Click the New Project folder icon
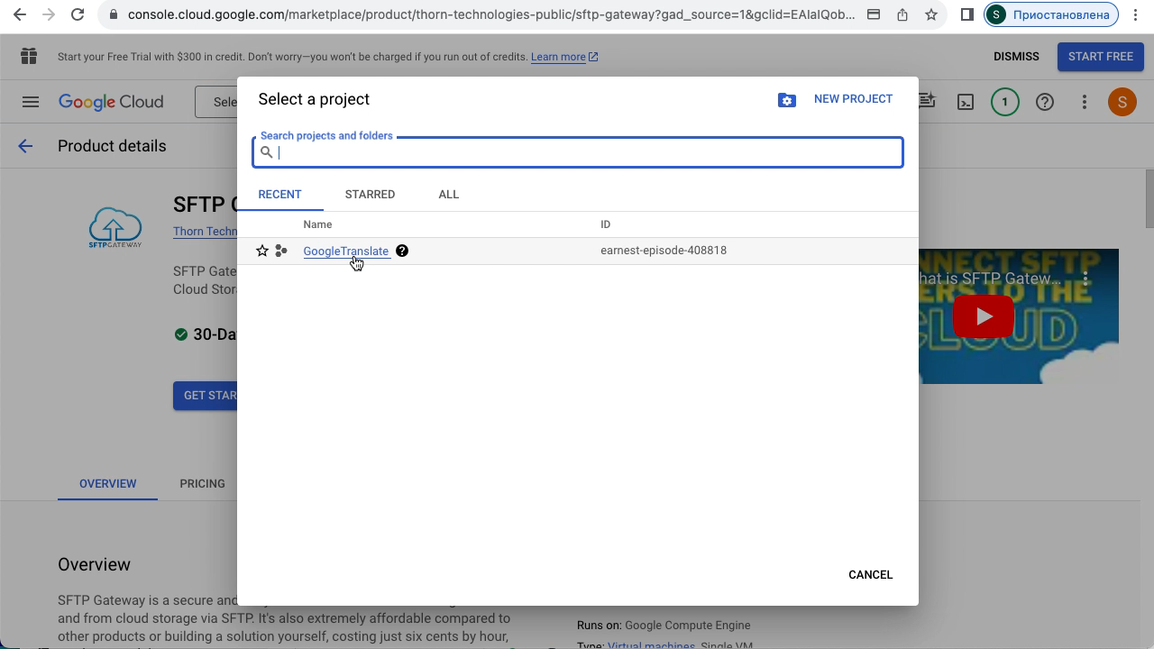This screenshot has height=649, width=1154. point(787,100)
